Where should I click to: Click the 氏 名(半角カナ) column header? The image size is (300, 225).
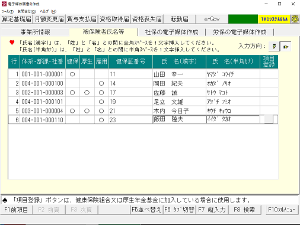click(x=233, y=61)
